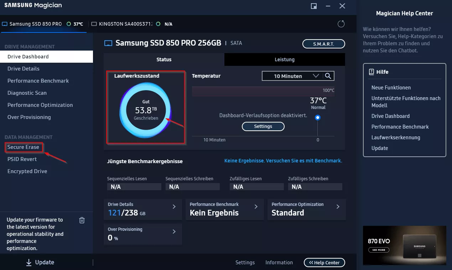This screenshot has height=270, width=452.
Task: Open Unterstützte Funktionen nach Modell help topic
Action: 406,102
